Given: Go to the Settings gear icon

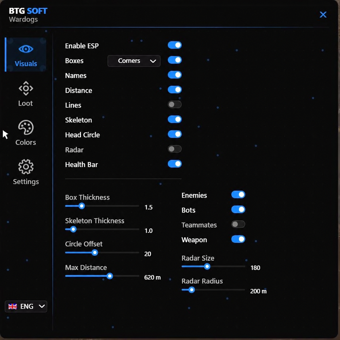Looking at the screenshot, I should click(26, 166).
